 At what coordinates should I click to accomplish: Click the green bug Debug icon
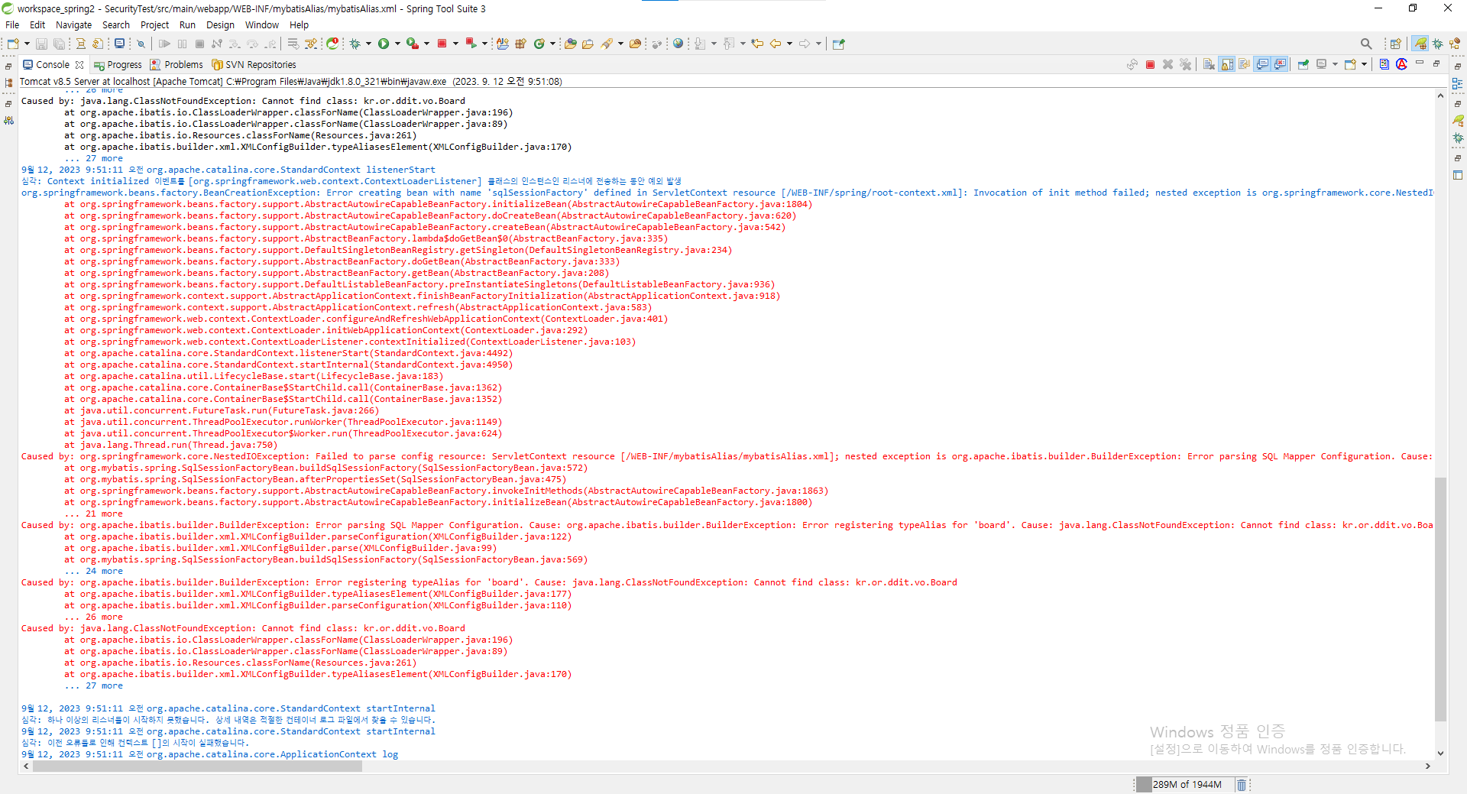[355, 44]
